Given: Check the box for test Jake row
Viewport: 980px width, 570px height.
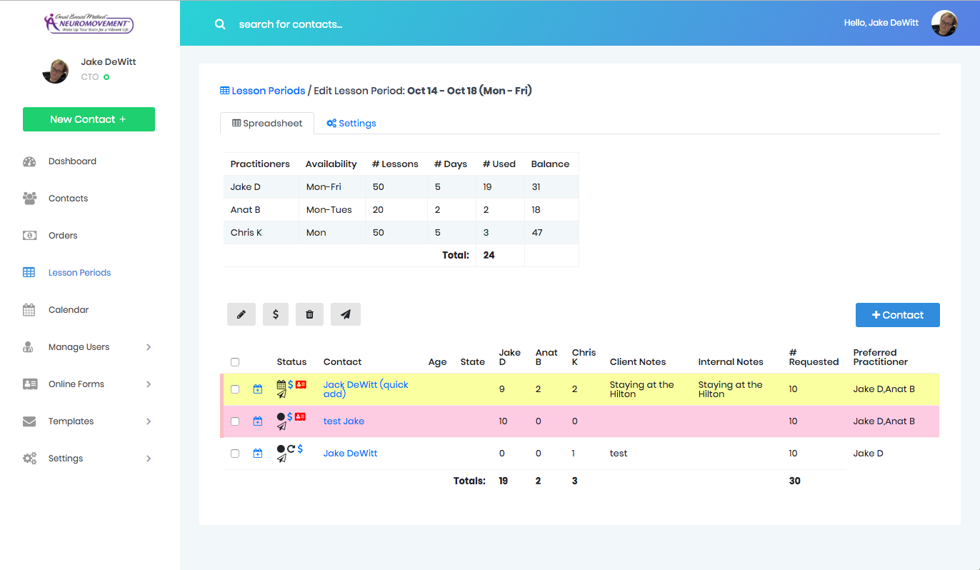Looking at the screenshot, I should pyautogui.click(x=235, y=421).
